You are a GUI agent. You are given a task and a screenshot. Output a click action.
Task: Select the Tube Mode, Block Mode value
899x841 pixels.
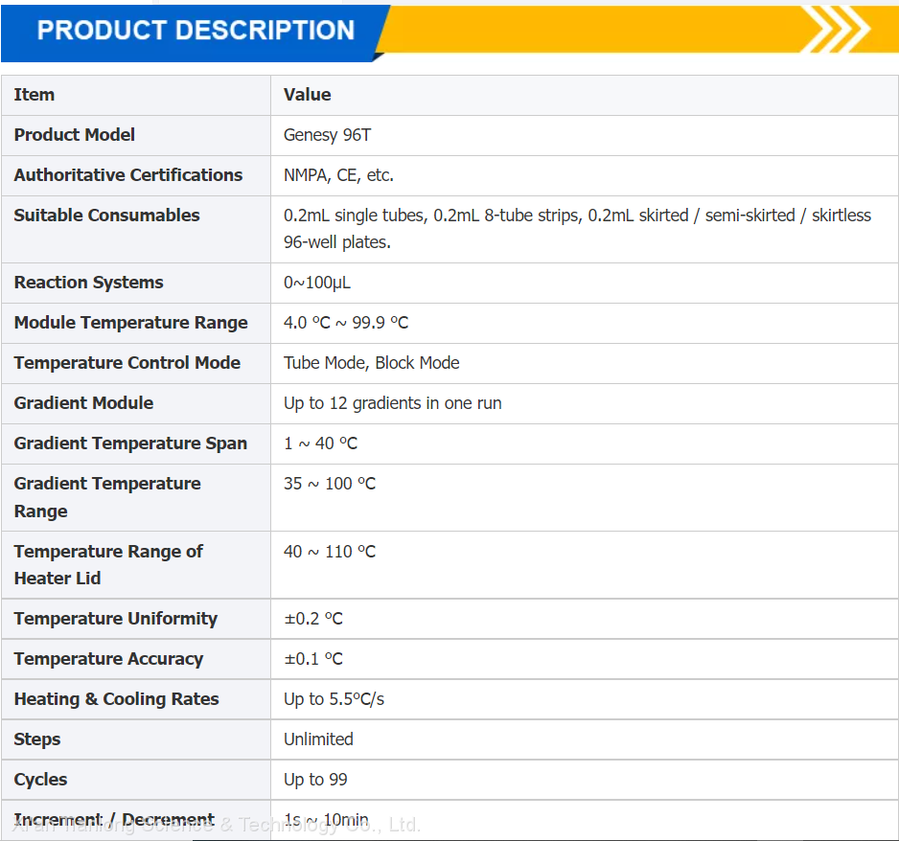(371, 363)
